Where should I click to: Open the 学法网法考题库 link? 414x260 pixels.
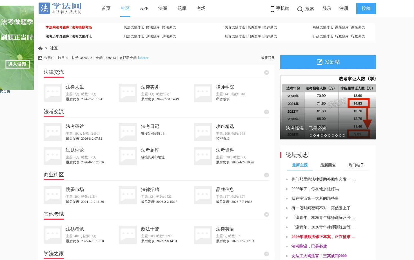click(x=57, y=27)
